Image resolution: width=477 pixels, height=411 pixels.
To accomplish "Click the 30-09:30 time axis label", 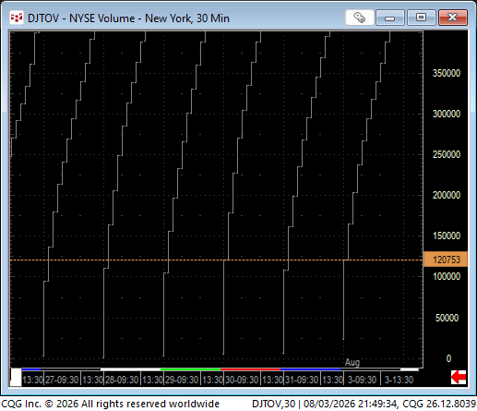I will pyautogui.click(x=242, y=380).
